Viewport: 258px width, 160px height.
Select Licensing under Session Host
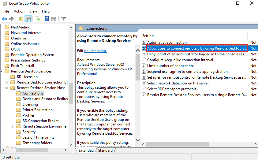30,104
